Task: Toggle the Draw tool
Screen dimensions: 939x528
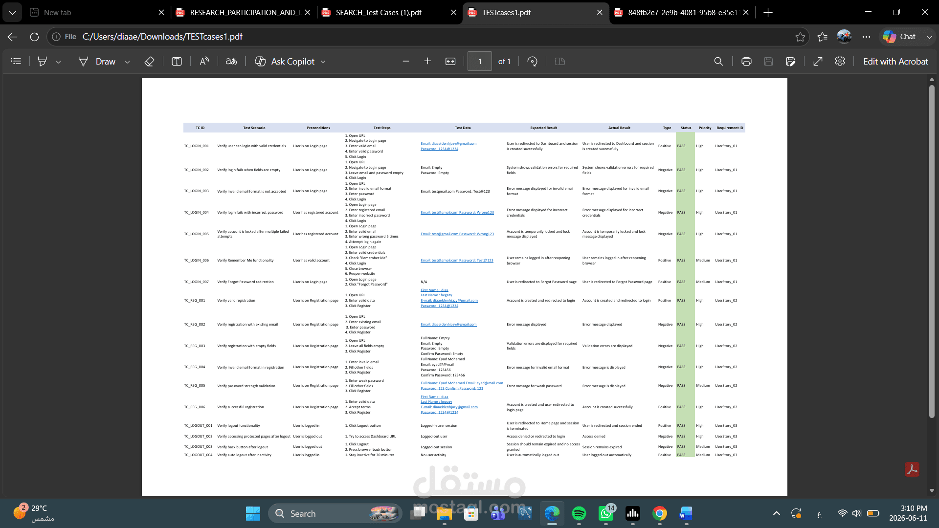Action: pyautogui.click(x=97, y=61)
